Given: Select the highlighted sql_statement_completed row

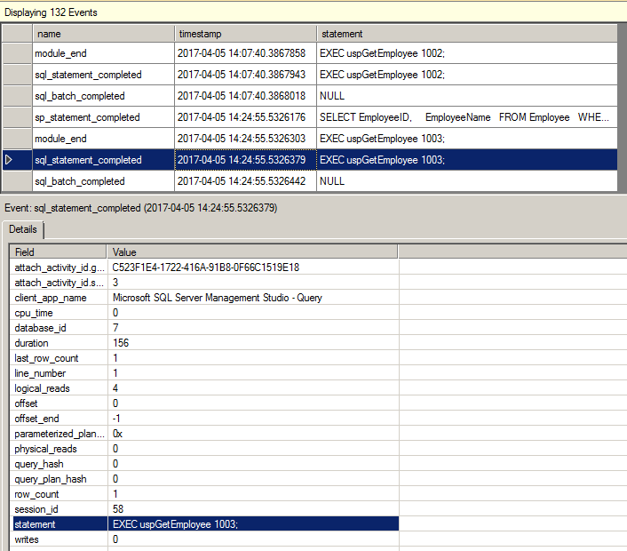Looking at the screenshot, I should 88,160.
